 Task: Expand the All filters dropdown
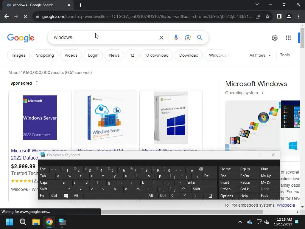tap(260, 55)
